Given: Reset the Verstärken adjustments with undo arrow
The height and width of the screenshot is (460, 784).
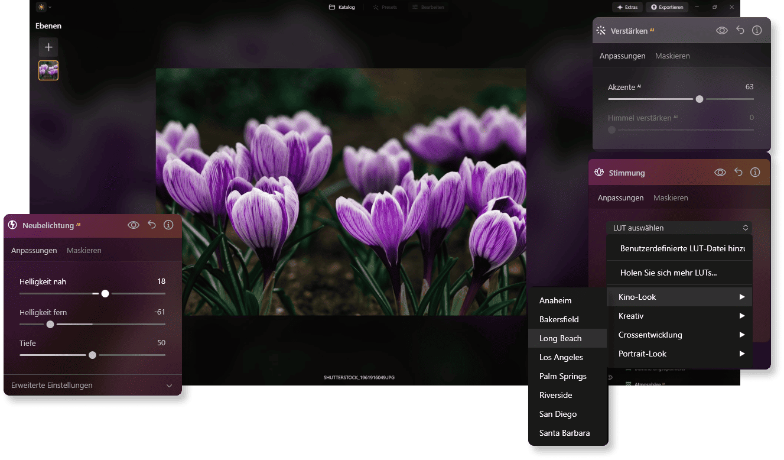Looking at the screenshot, I should tap(739, 30).
